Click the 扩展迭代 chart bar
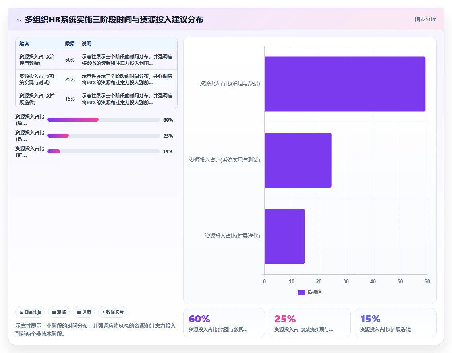 pyautogui.click(x=284, y=236)
